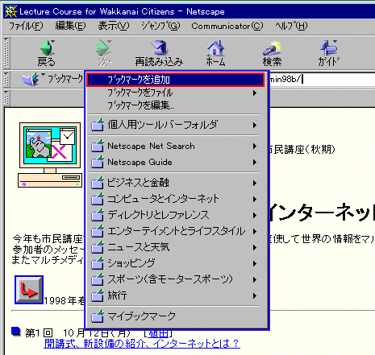This screenshot has height=355, width=375.
Task: Click the ブックマーク bookmarks icon in the location bar
Action: click(31, 79)
